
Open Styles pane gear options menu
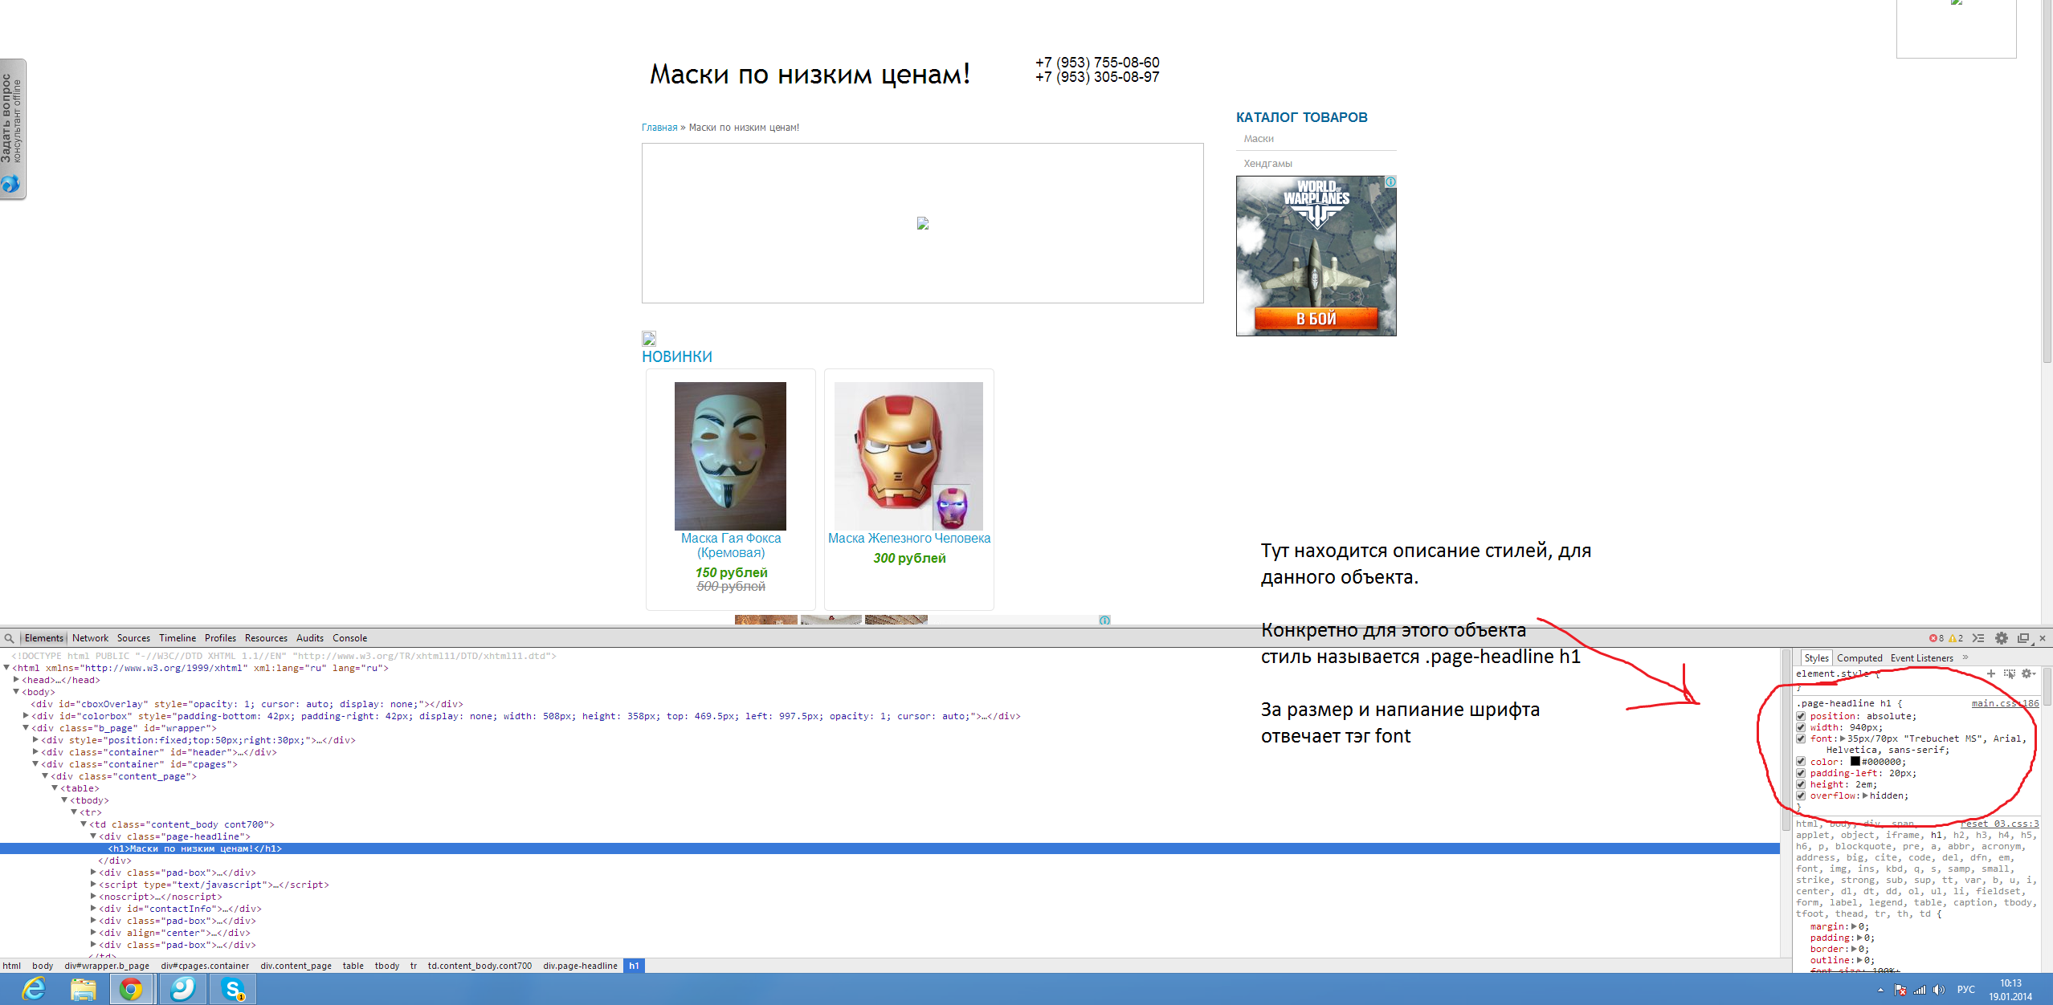click(2027, 673)
